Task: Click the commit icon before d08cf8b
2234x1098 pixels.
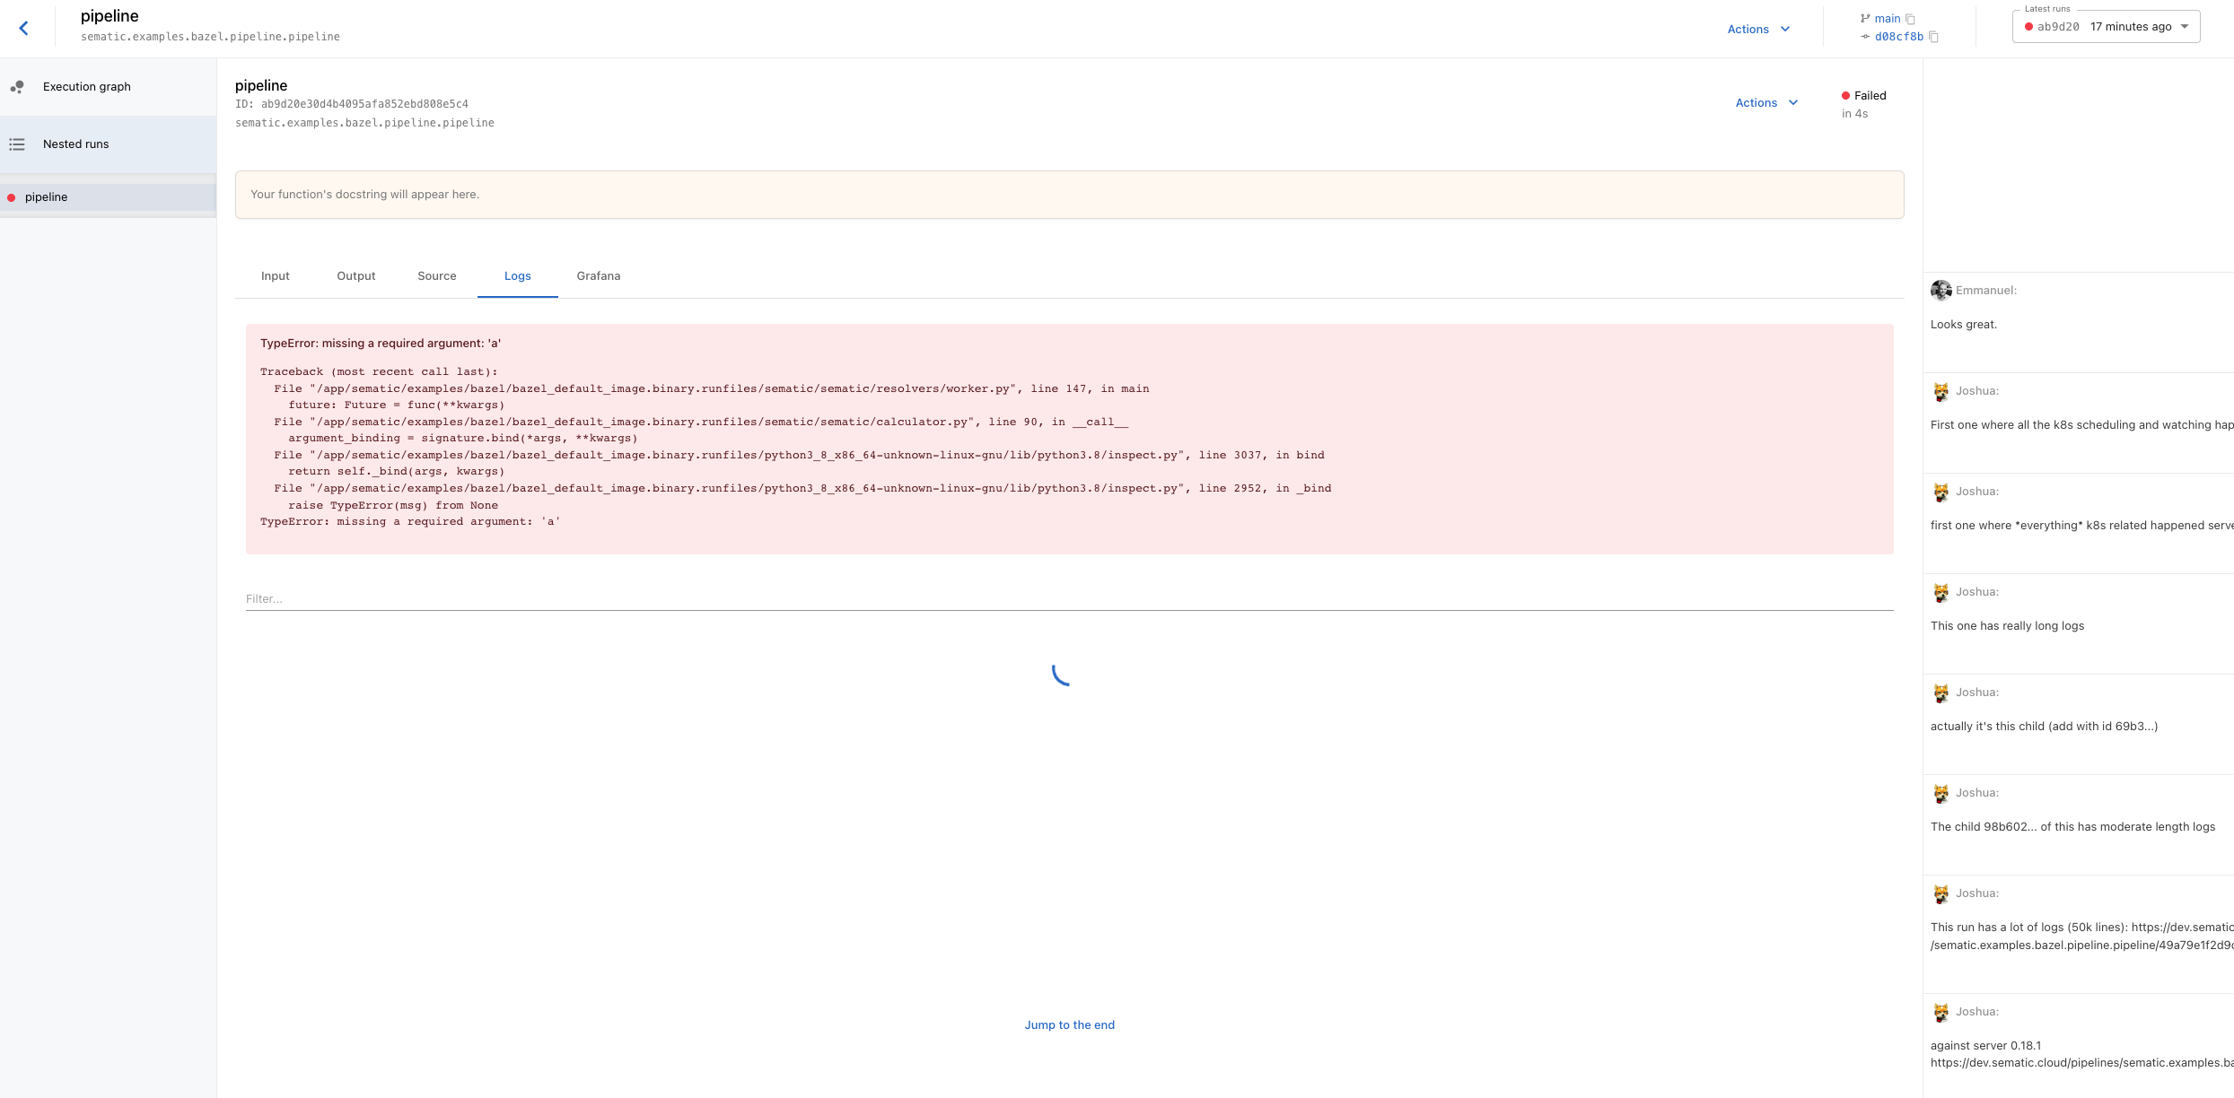Action: [x=1864, y=37]
